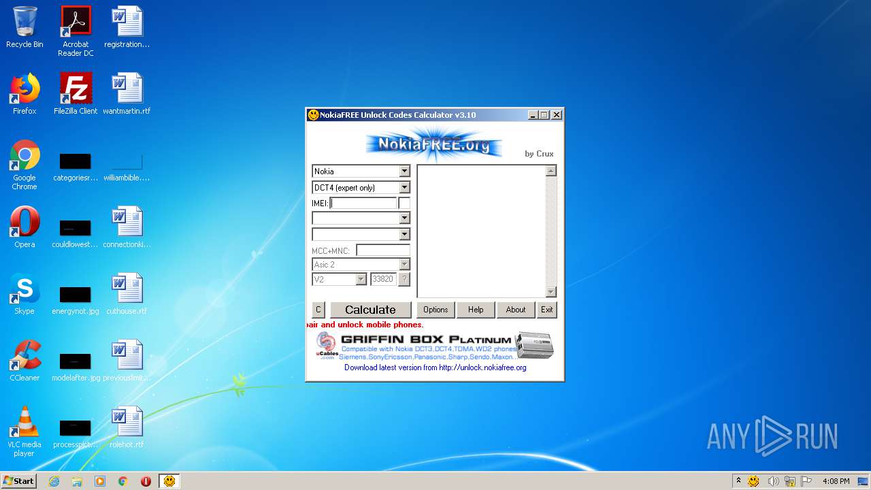Click inside the results output box
871x490 pixels.
481,231
